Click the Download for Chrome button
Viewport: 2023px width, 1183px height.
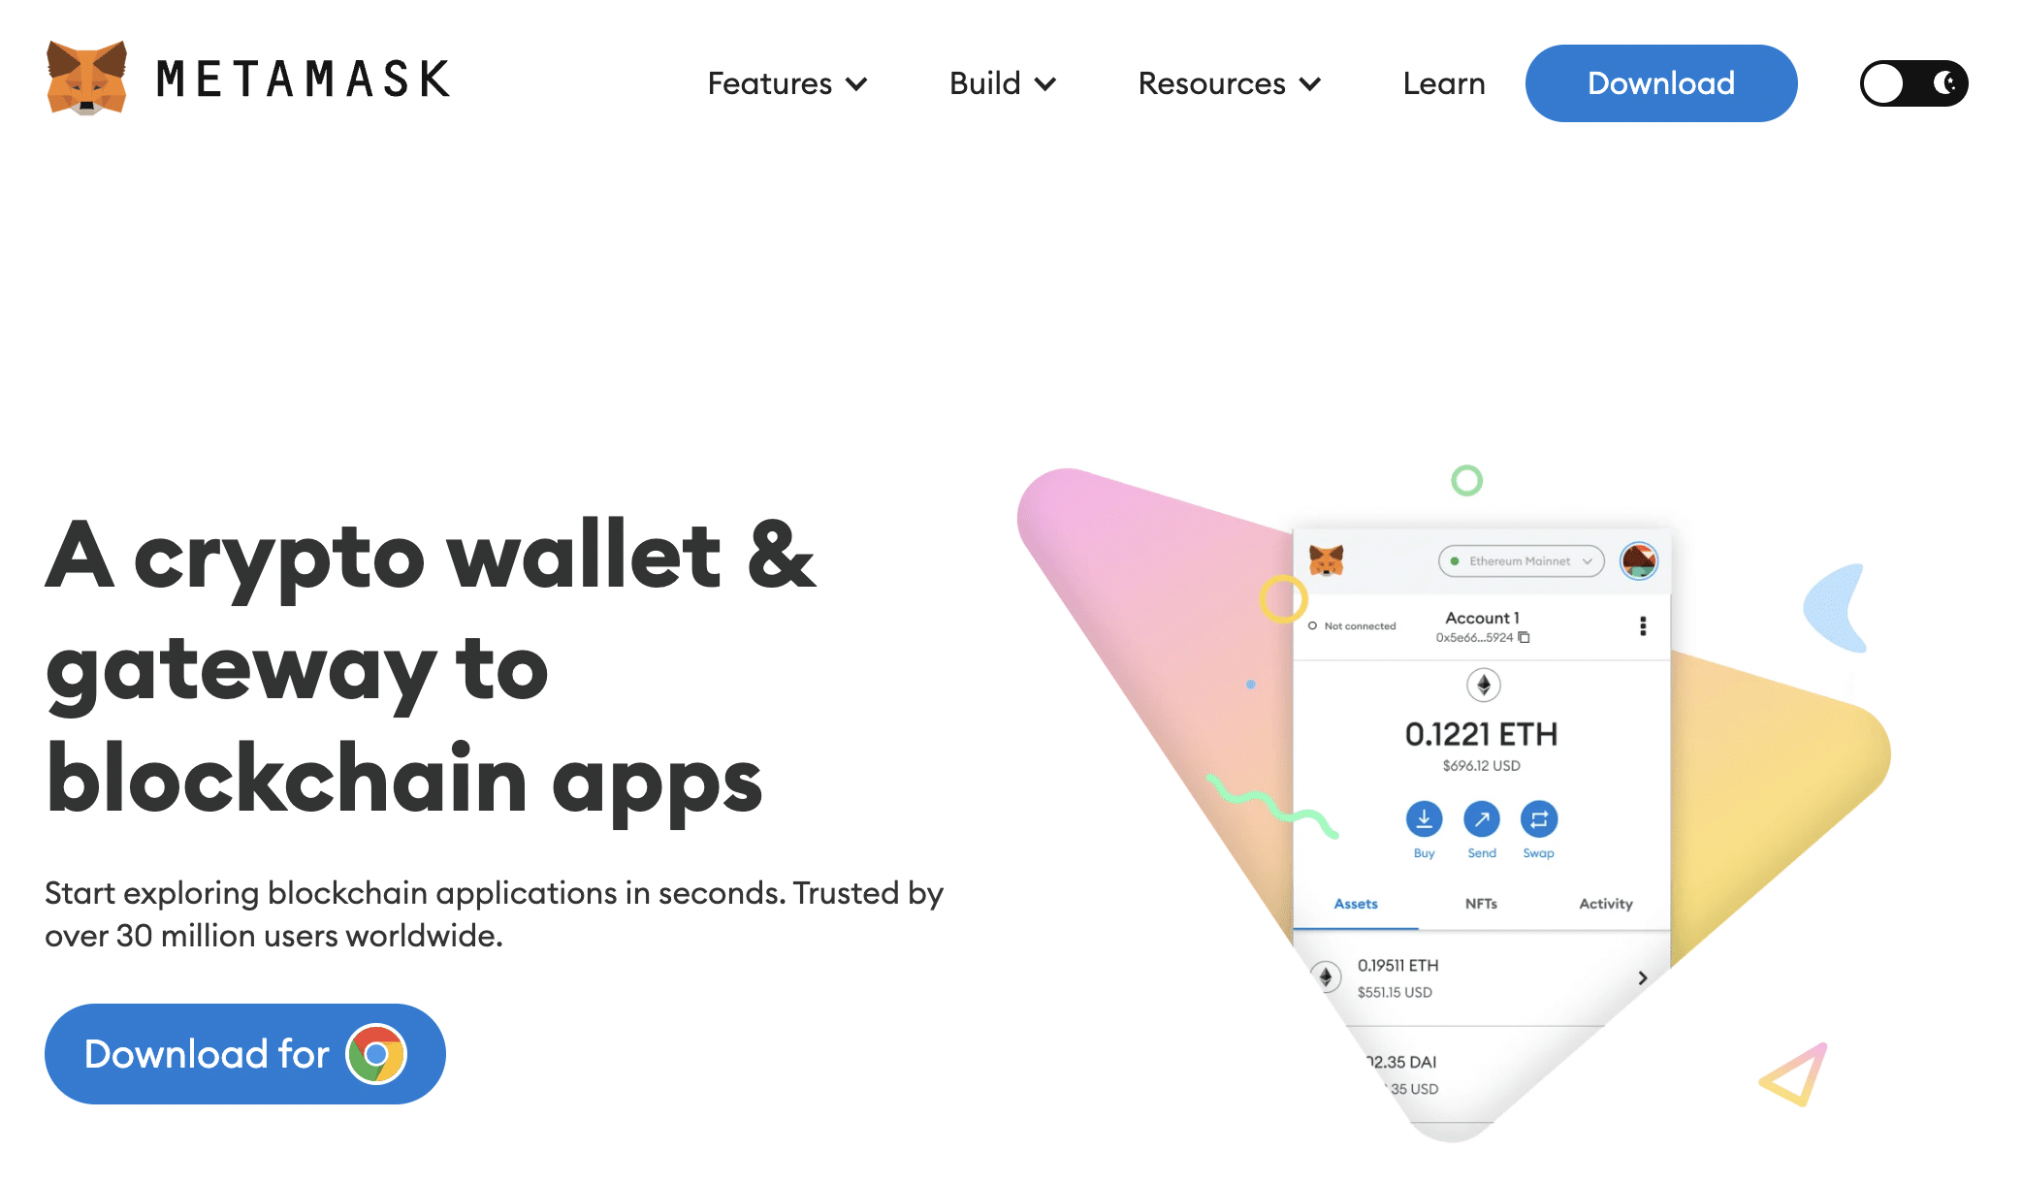[x=245, y=1053]
